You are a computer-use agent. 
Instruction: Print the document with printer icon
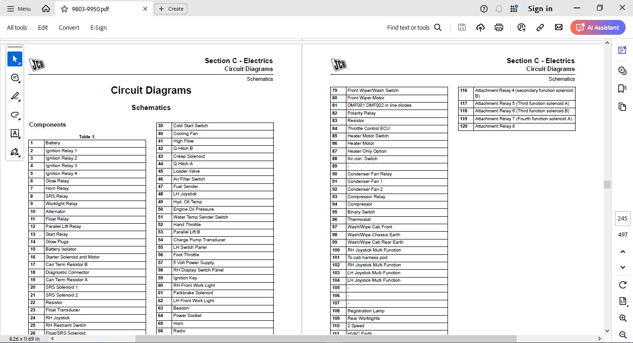pyautogui.click(x=499, y=27)
